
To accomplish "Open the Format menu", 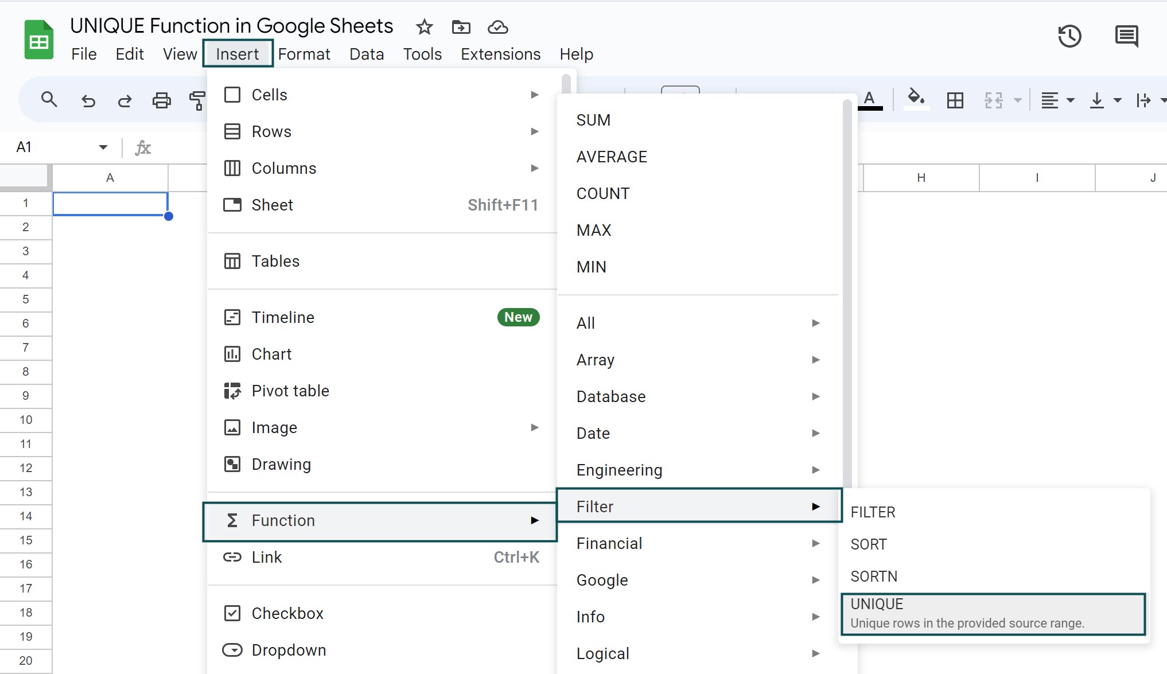I will [304, 54].
